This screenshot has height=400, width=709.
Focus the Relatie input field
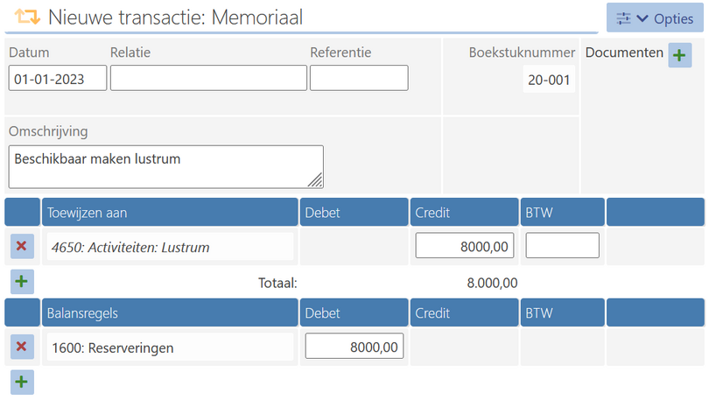(208, 78)
